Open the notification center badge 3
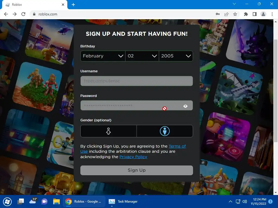The width and height of the screenshot is (278, 208). tap(270, 201)
